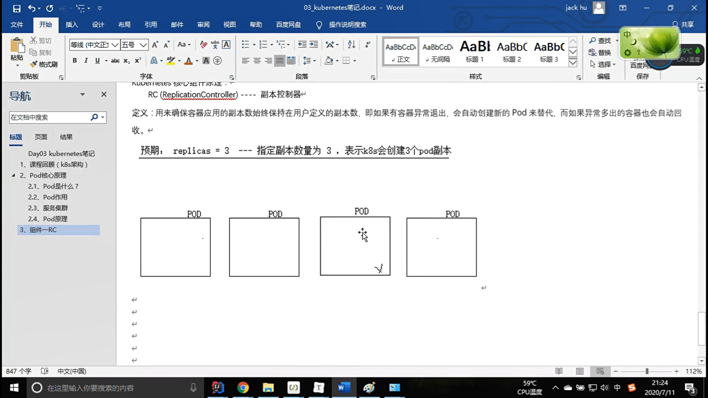Collapse the 'Pod核心原理' heading in the navigation pane
Viewport: 708px width, 398px height.
(14, 175)
